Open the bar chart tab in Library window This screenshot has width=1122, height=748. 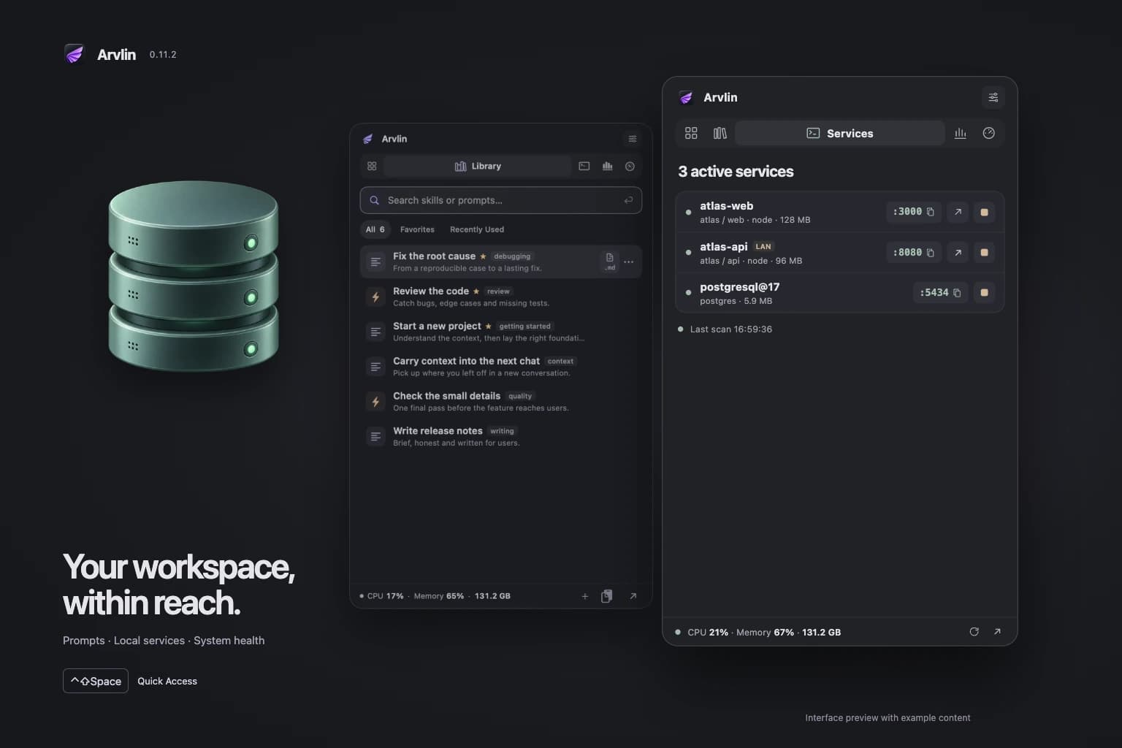click(607, 167)
